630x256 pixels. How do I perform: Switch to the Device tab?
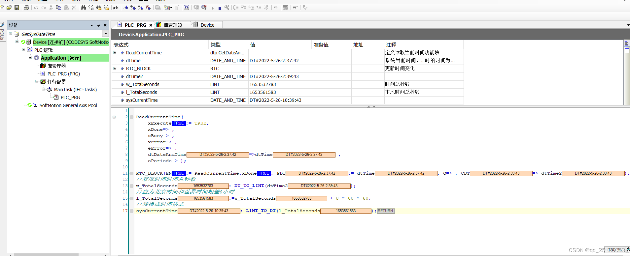207,25
